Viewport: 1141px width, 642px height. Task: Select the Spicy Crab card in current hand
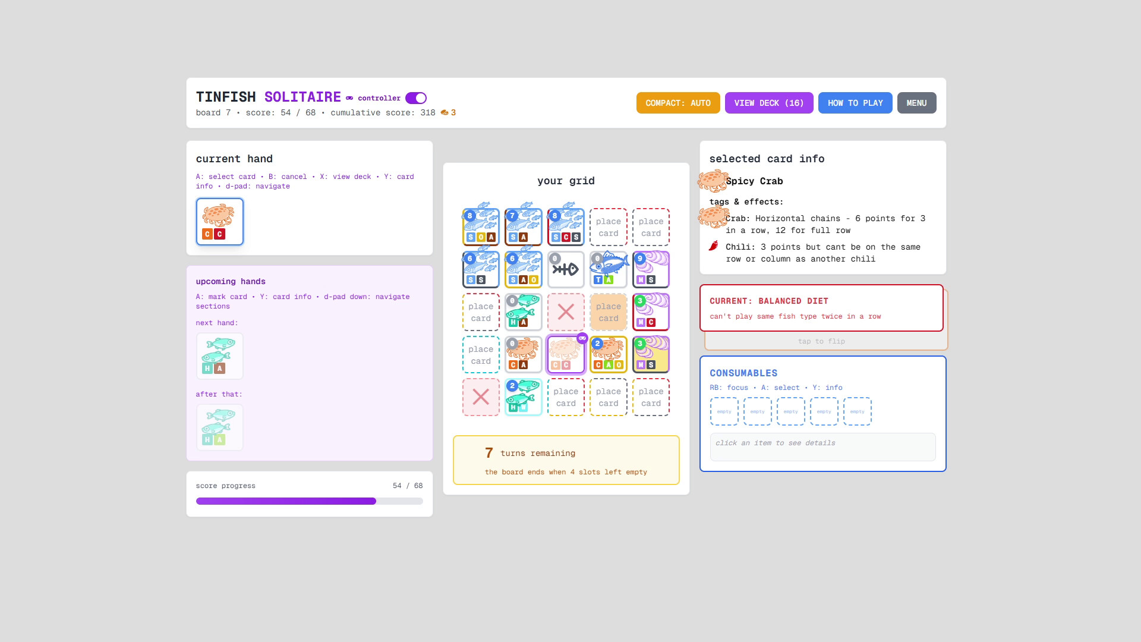220,222
